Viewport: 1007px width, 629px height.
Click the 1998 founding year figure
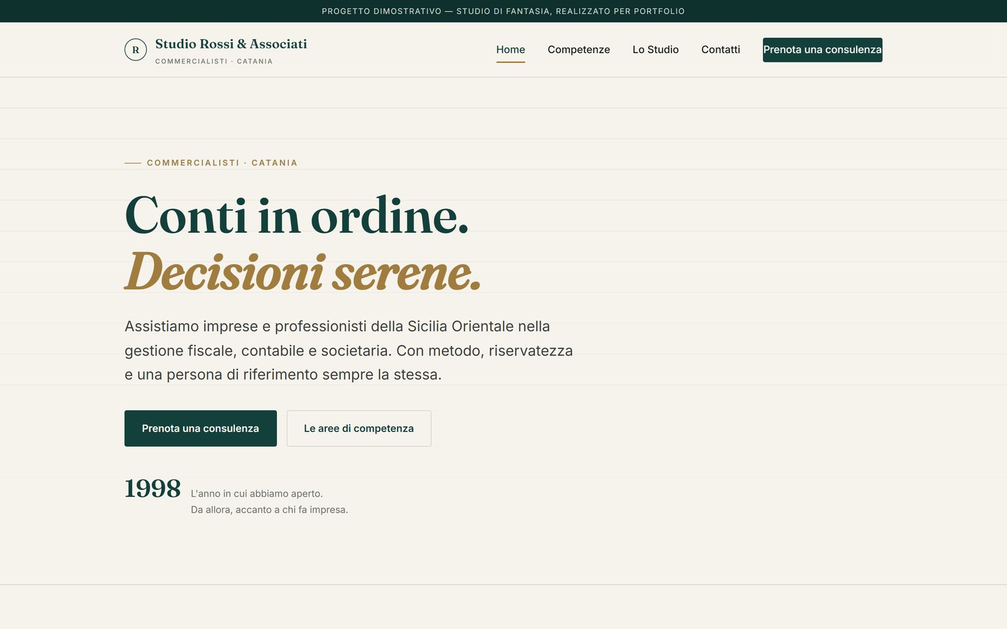pos(152,488)
